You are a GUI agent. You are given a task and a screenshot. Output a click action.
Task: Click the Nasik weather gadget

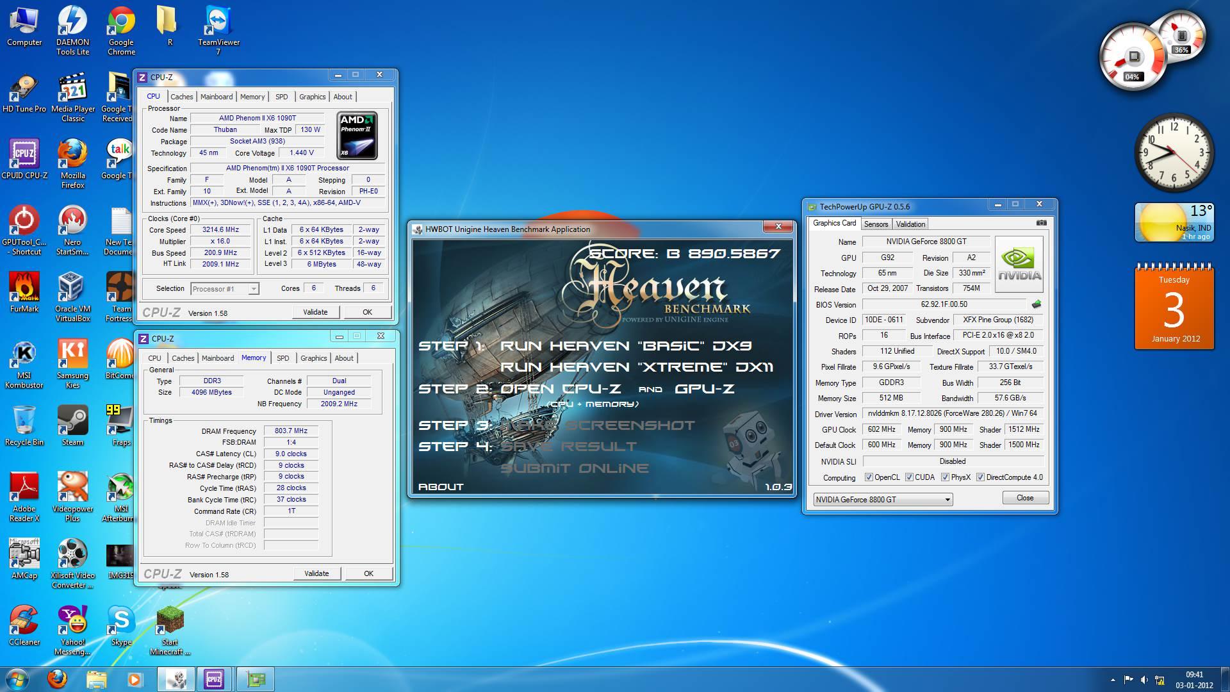pos(1174,222)
